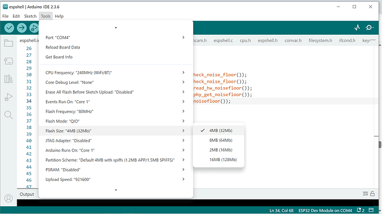
Task: Open the File menu
Action: point(6,16)
